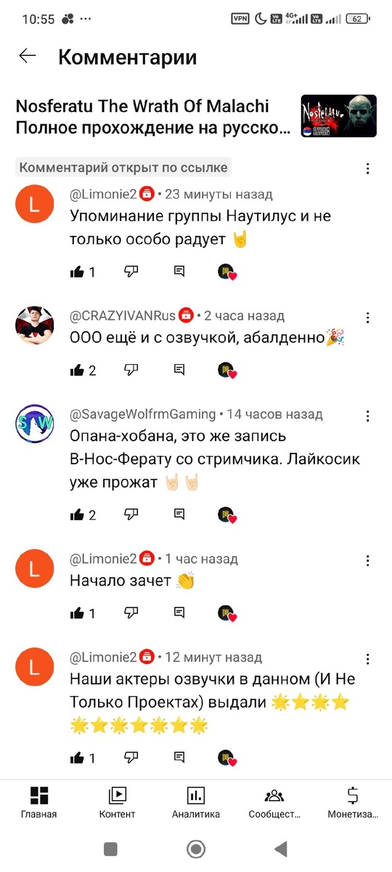
Task: Open the Монетизация dollar icon
Action: [x=353, y=795]
